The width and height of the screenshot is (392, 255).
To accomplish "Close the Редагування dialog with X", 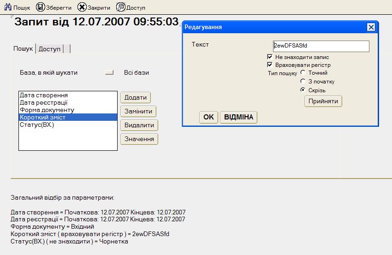I will (x=371, y=27).
